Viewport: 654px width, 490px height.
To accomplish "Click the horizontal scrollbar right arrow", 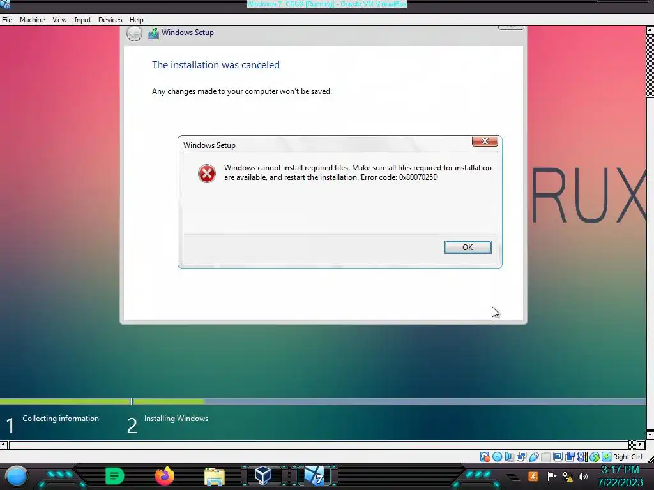I will coord(641,445).
